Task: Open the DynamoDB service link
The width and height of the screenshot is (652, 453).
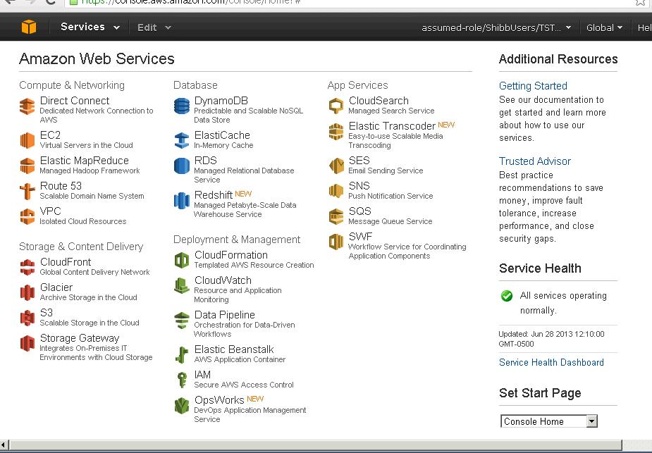Action: (x=221, y=101)
